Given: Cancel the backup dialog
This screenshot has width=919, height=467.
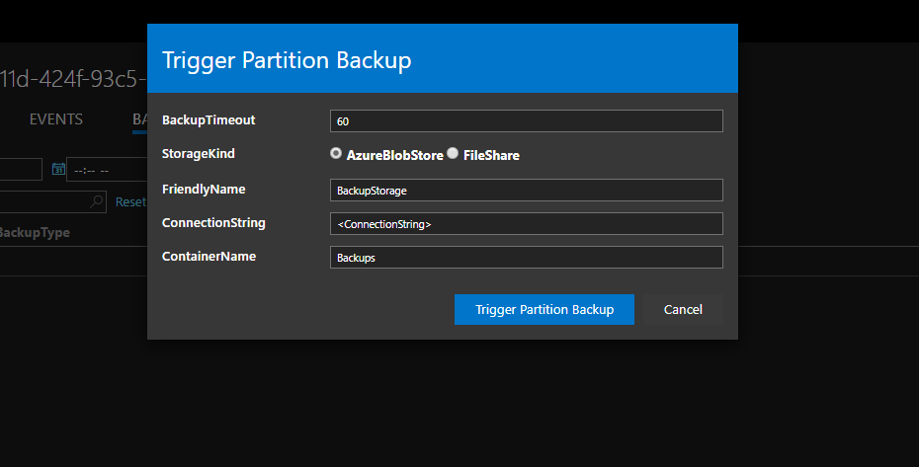Looking at the screenshot, I should pos(683,309).
